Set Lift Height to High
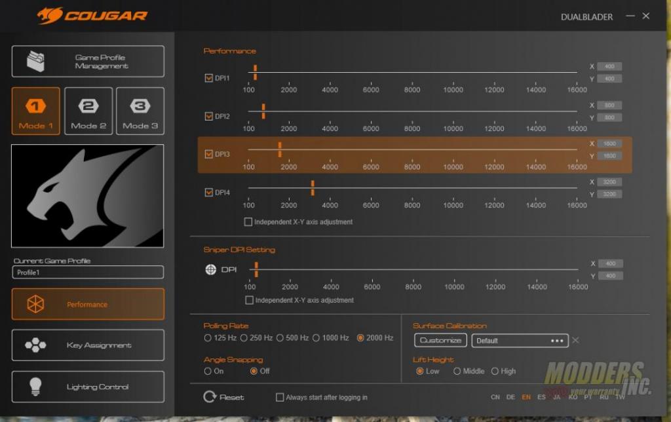 (x=495, y=371)
